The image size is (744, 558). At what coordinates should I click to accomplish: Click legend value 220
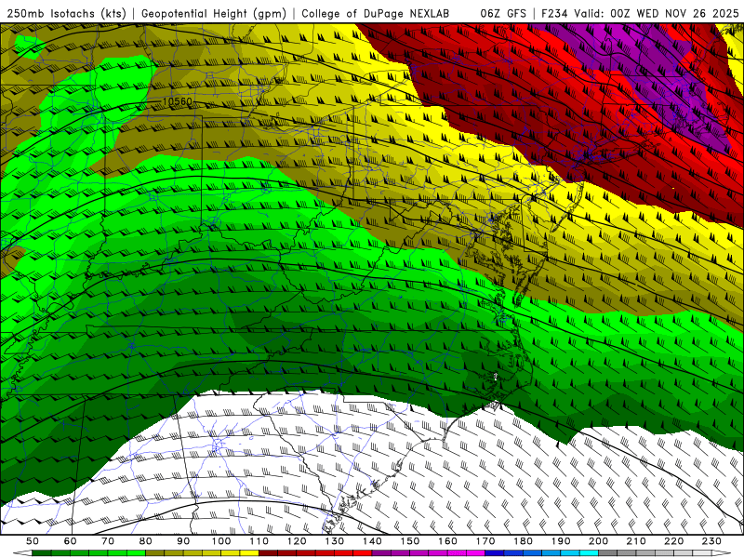point(673,541)
